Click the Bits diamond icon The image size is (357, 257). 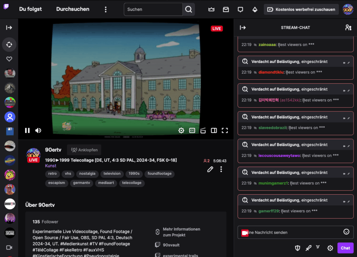pyautogui.click(x=255, y=9)
